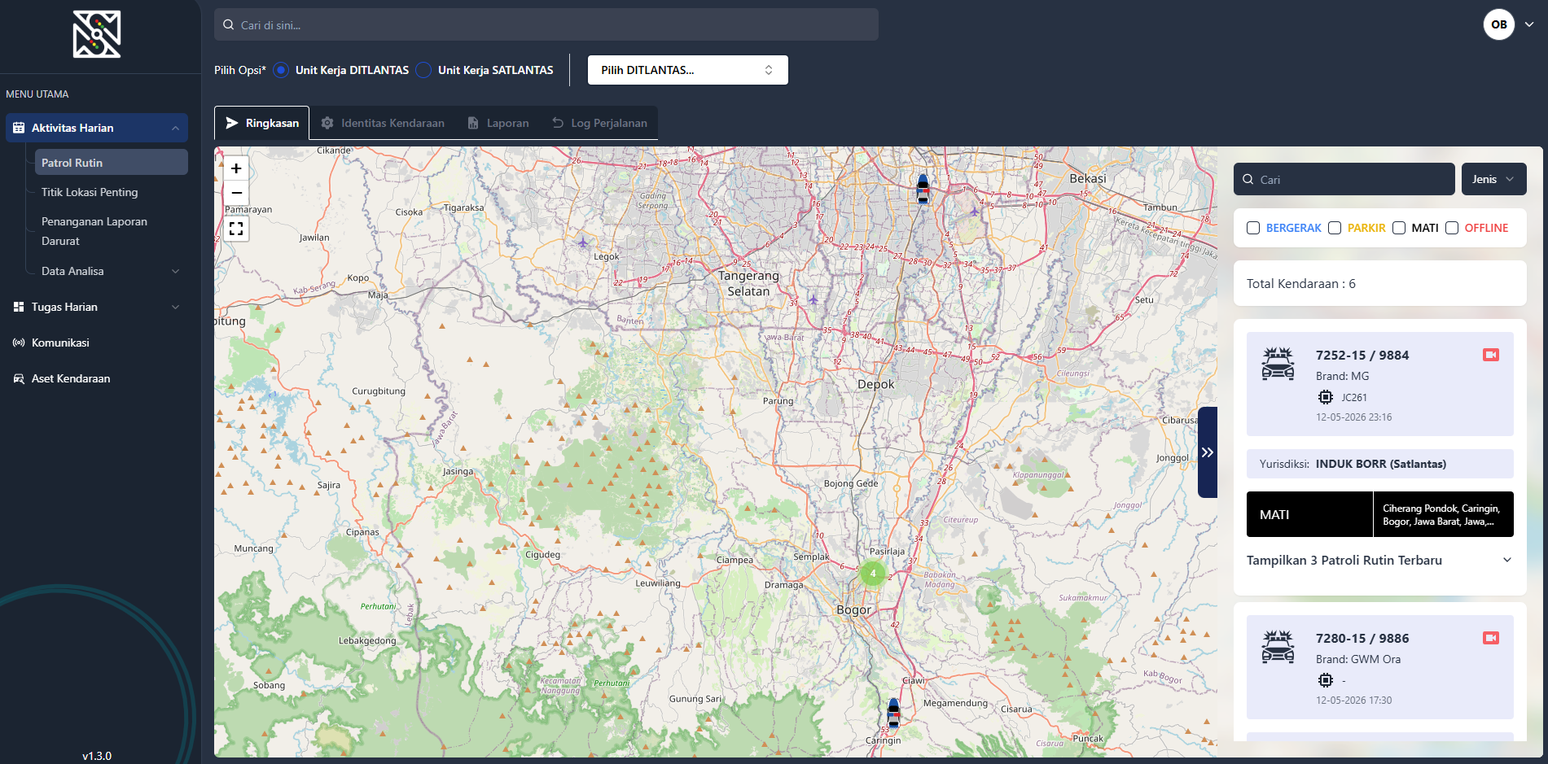Screen dimensions: 1548x764
Task: Click the 12-05-2026 17:30 timestamp
Action: pos(1354,701)
